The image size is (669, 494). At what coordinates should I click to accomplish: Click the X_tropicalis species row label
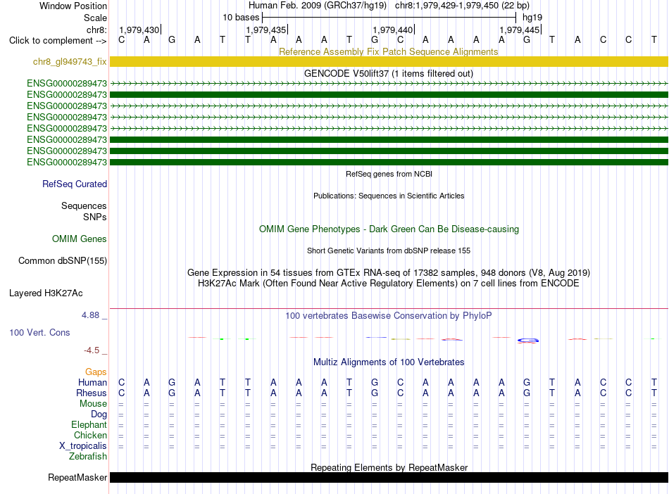click(x=83, y=446)
